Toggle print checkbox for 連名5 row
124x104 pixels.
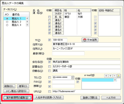click(x=50, y=33)
